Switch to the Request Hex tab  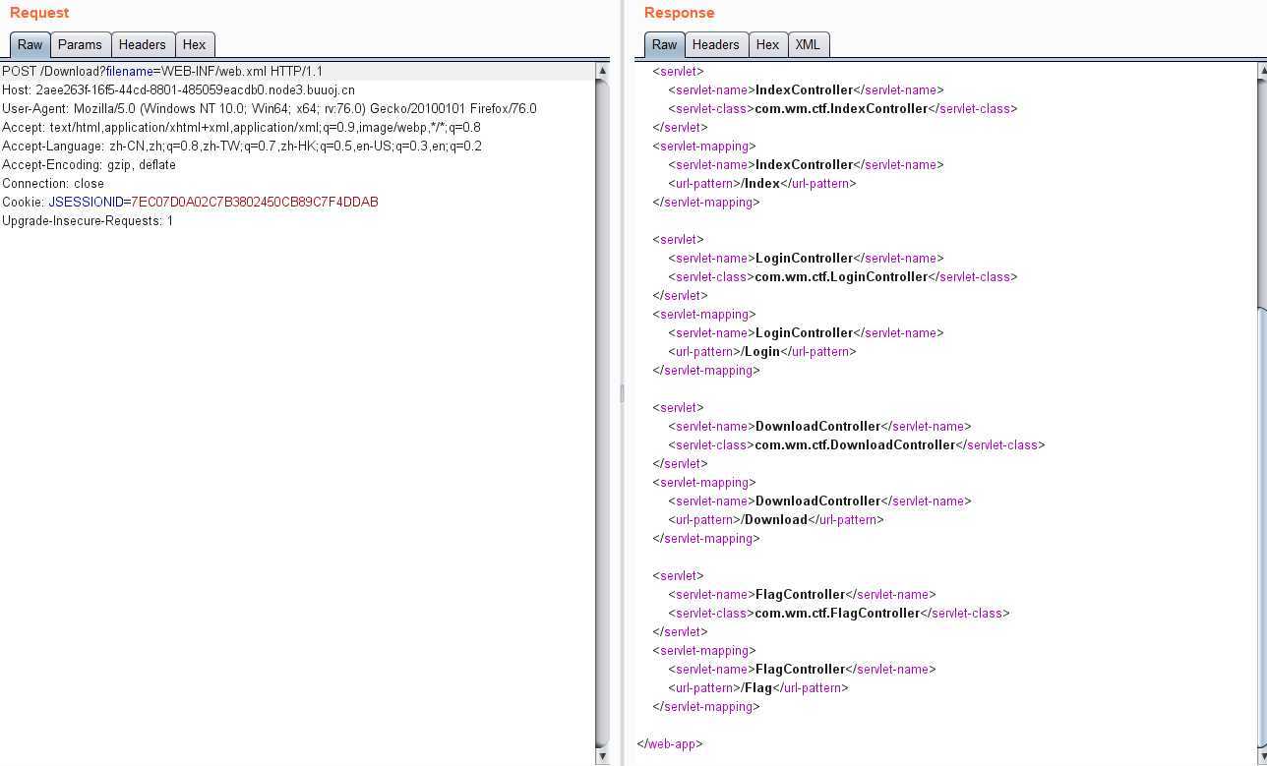pyautogui.click(x=195, y=45)
